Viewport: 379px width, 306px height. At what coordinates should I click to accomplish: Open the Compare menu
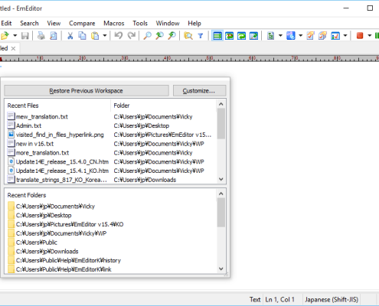(82, 24)
